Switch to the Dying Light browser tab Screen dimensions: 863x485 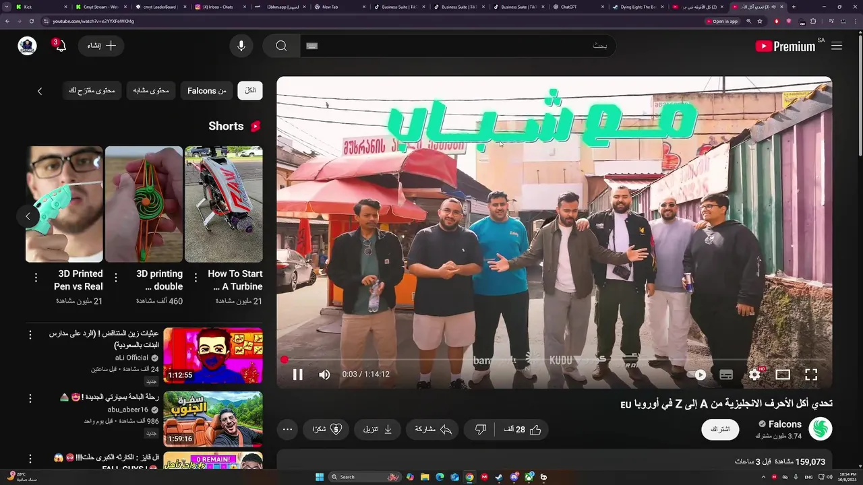637,7
